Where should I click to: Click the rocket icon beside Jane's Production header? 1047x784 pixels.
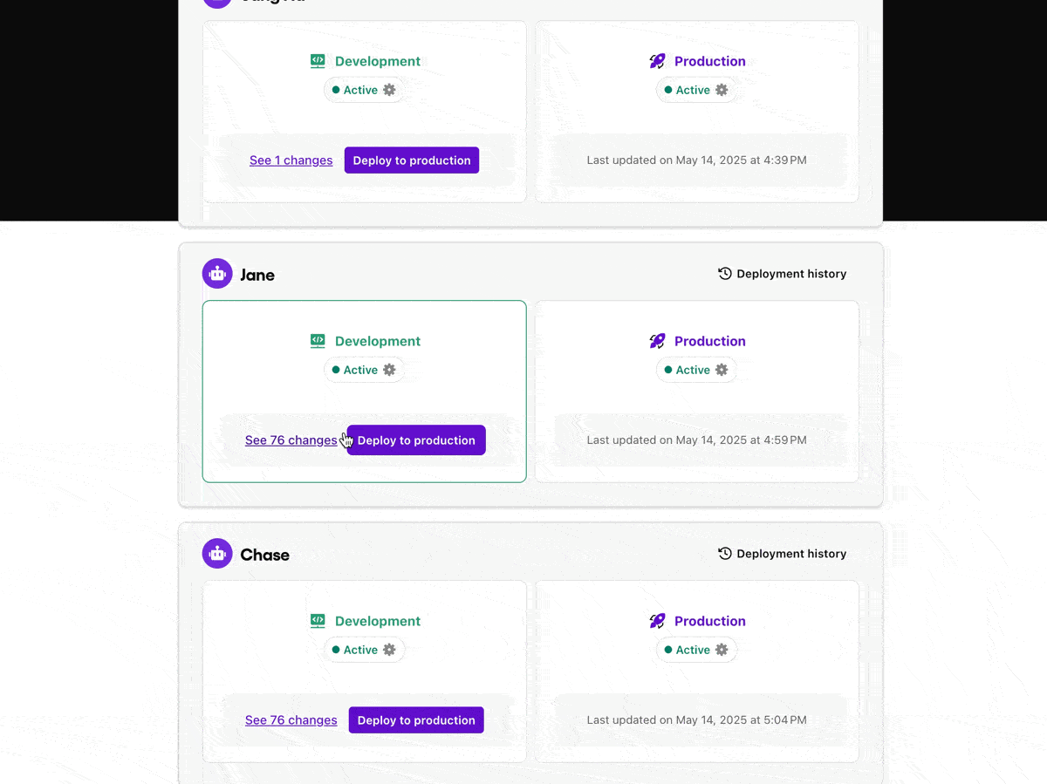tap(656, 341)
